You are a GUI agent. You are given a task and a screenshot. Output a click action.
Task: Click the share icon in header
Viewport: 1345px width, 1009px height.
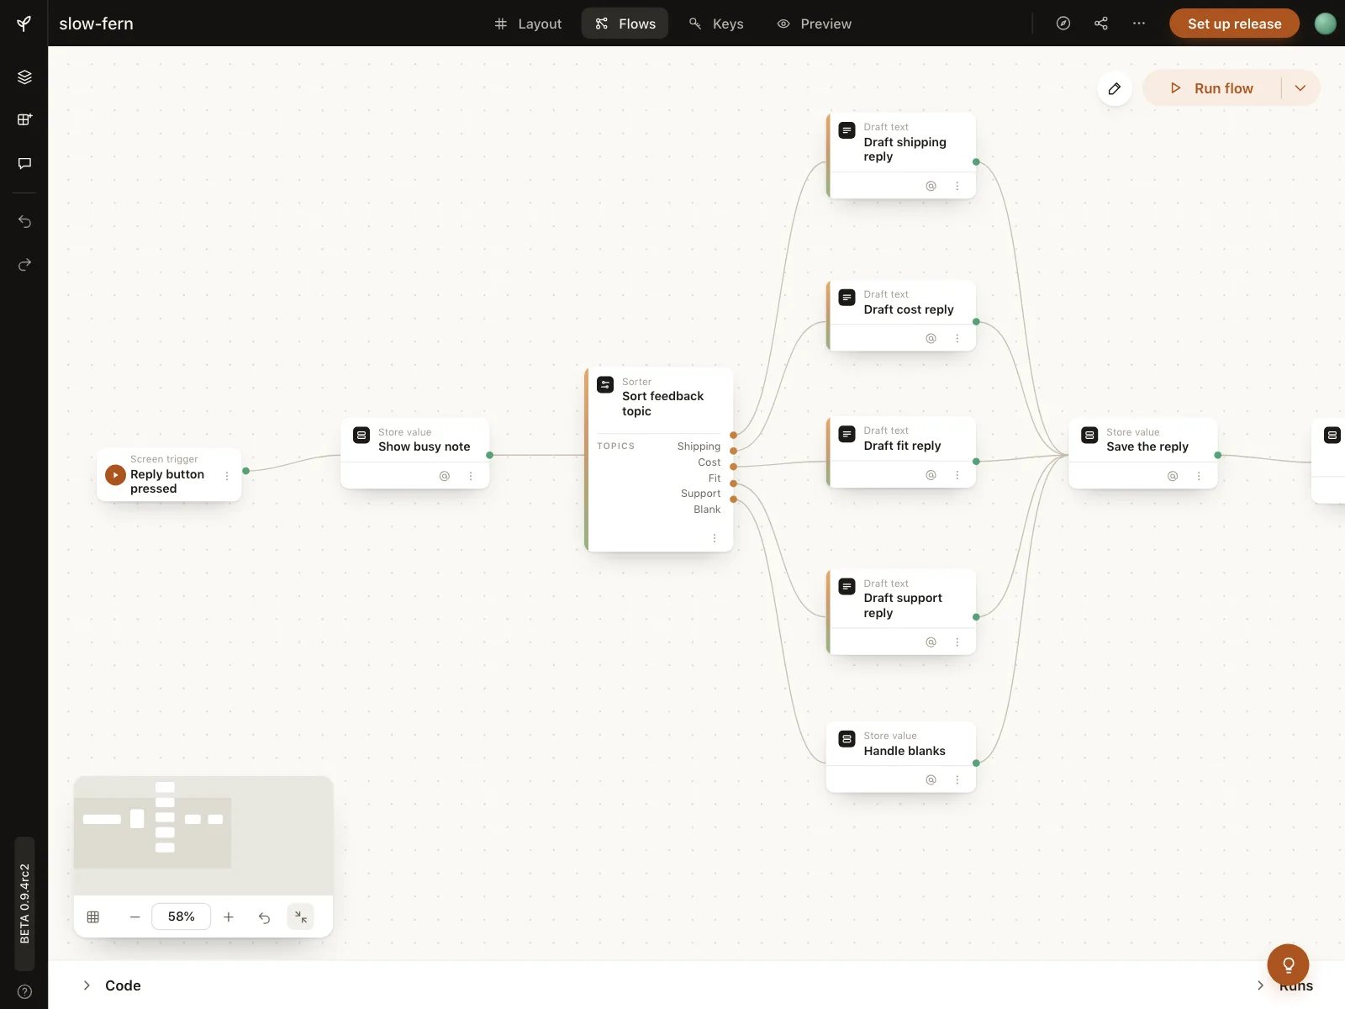coord(1101,24)
